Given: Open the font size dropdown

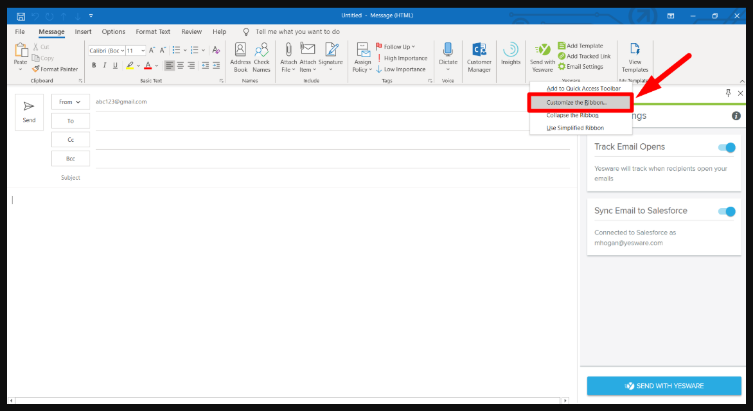Looking at the screenshot, I should pos(143,51).
